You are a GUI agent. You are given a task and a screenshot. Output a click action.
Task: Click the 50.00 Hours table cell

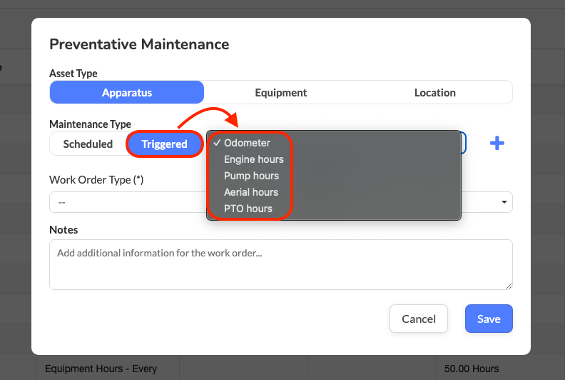471,369
